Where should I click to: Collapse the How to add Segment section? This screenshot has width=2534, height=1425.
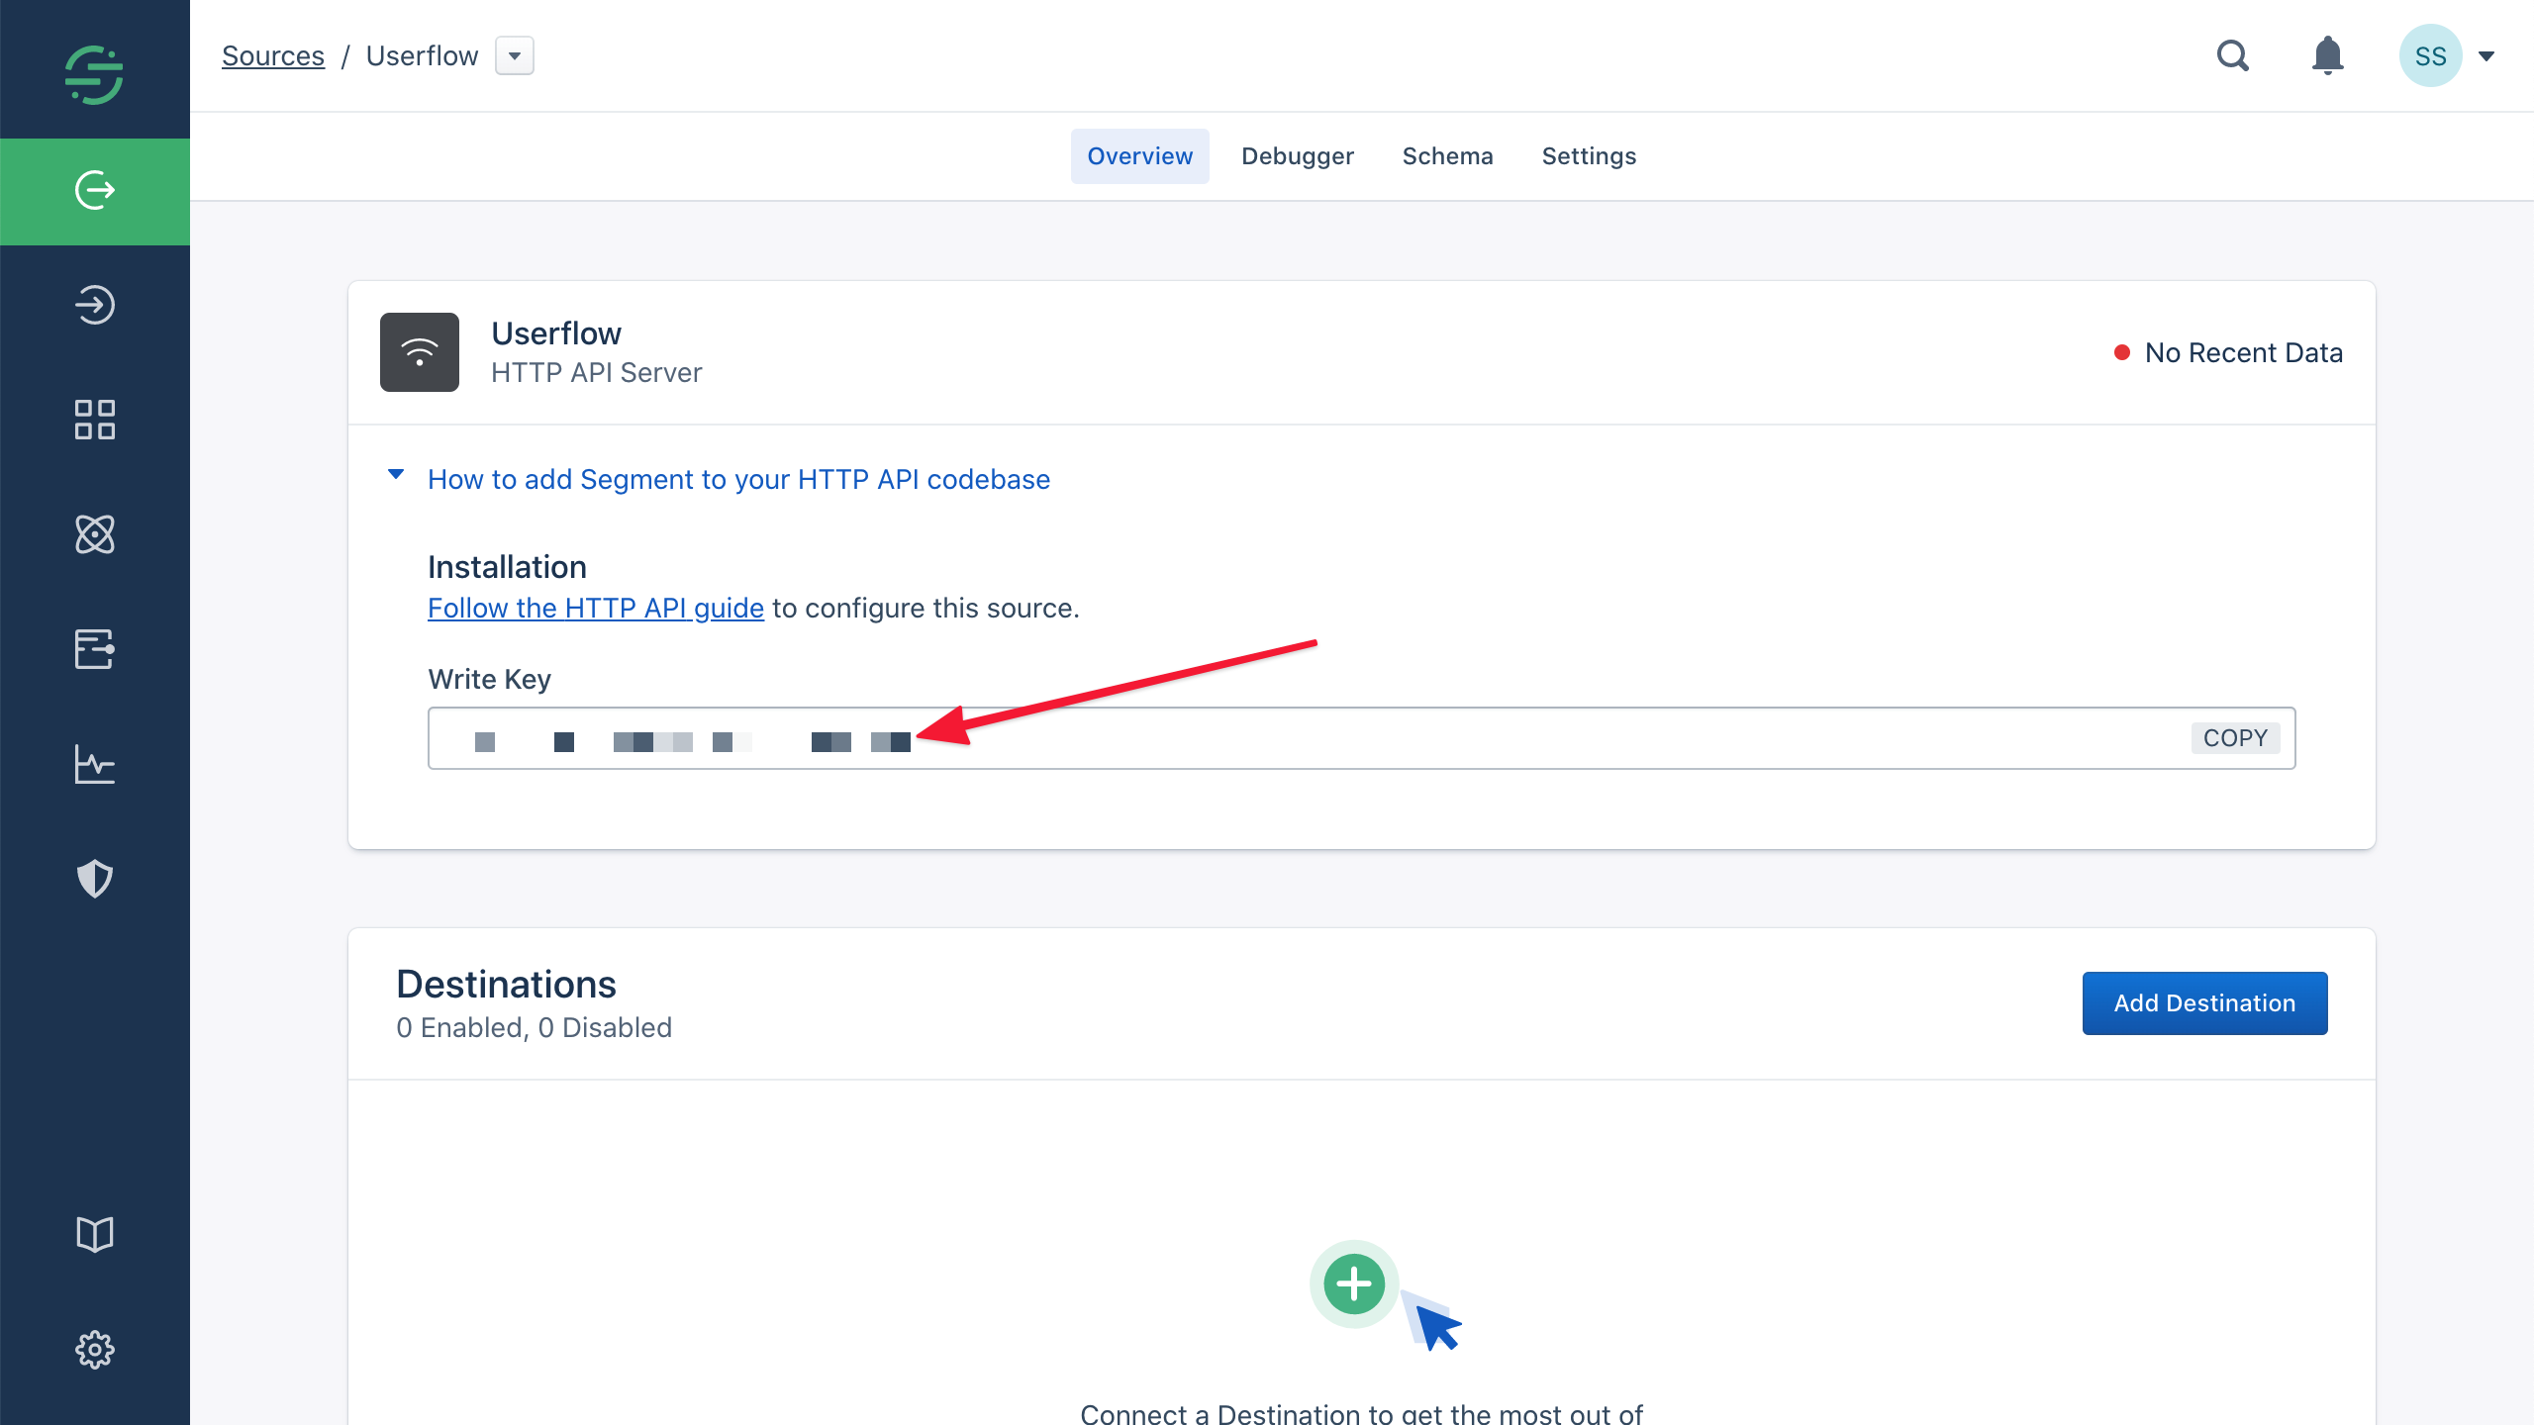[396, 475]
